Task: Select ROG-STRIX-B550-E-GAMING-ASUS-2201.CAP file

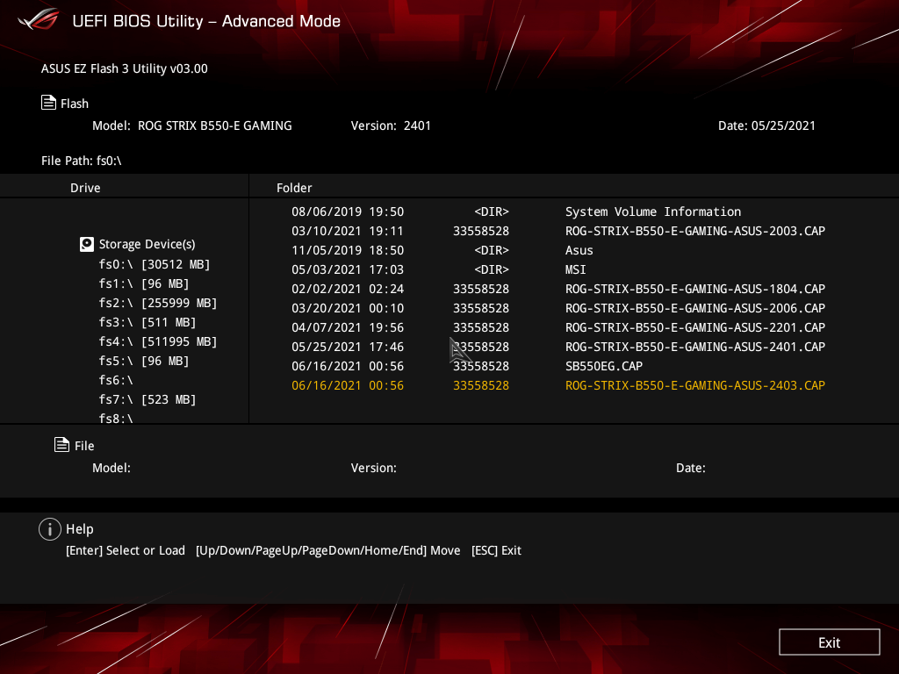Action: [695, 327]
